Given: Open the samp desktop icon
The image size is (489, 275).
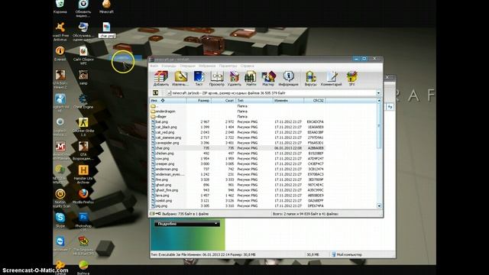Looking at the screenshot, I should [x=83, y=77].
